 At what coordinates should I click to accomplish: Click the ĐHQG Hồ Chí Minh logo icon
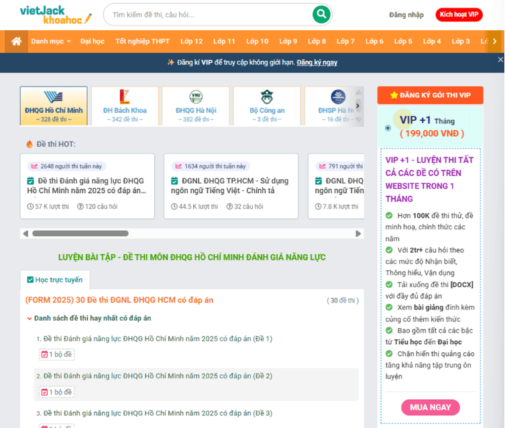pos(54,97)
